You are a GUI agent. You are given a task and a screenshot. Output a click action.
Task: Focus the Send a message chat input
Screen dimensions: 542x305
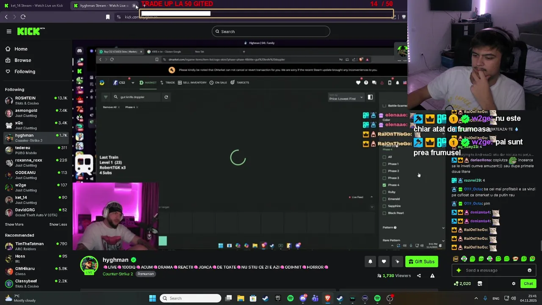pyautogui.click(x=494, y=270)
